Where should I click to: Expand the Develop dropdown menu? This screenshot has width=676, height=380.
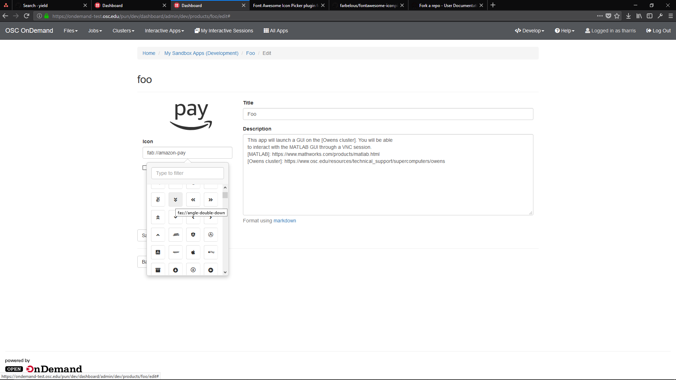tap(530, 31)
